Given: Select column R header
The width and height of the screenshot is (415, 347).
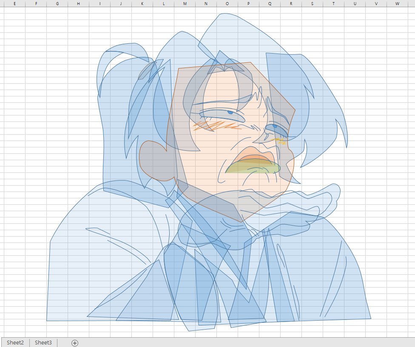Looking at the screenshot, I should click(291, 3).
